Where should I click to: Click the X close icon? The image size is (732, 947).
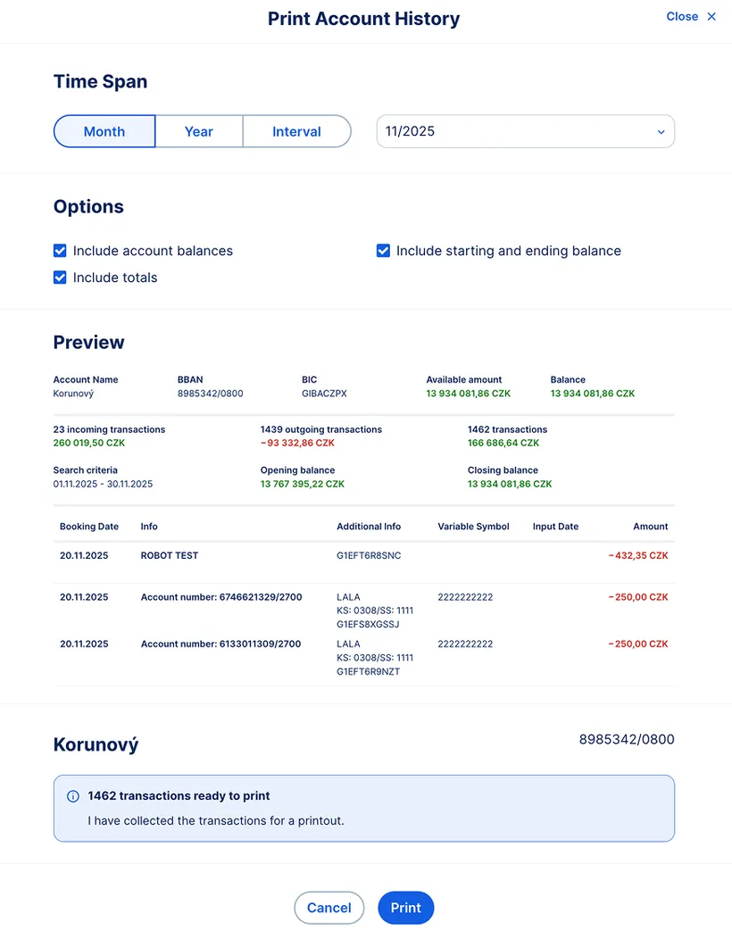(x=711, y=15)
